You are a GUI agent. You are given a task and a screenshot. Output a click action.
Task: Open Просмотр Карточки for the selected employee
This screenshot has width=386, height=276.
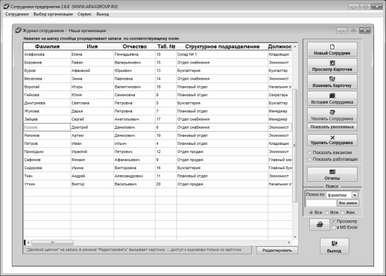click(332, 65)
